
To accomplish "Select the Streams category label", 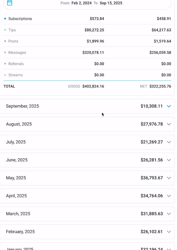I will (x=16, y=75).
